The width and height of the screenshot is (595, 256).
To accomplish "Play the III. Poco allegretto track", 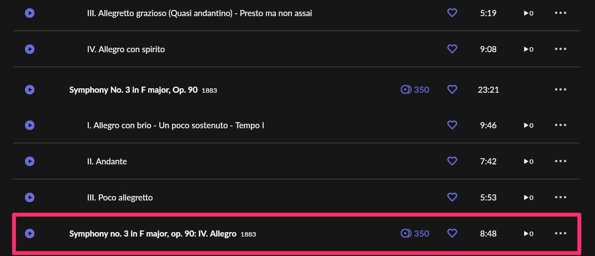I will (x=29, y=198).
